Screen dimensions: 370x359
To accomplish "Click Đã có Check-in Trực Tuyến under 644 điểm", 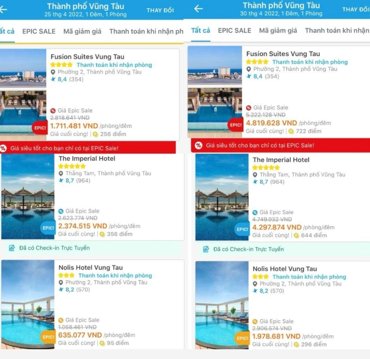I will (249, 249).
